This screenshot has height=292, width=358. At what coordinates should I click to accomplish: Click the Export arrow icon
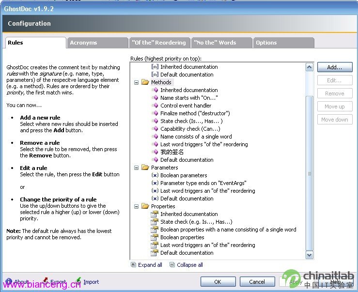click(45, 281)
